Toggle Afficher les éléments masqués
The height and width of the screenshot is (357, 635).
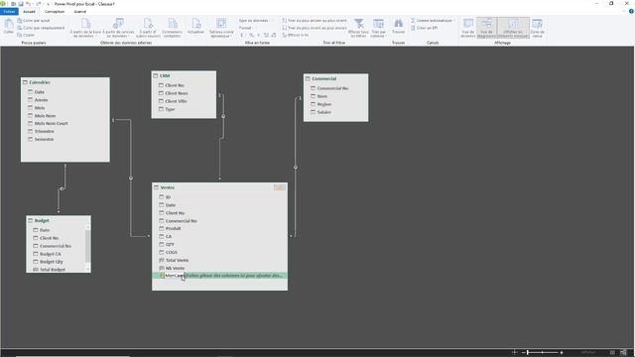pos(513,28)
